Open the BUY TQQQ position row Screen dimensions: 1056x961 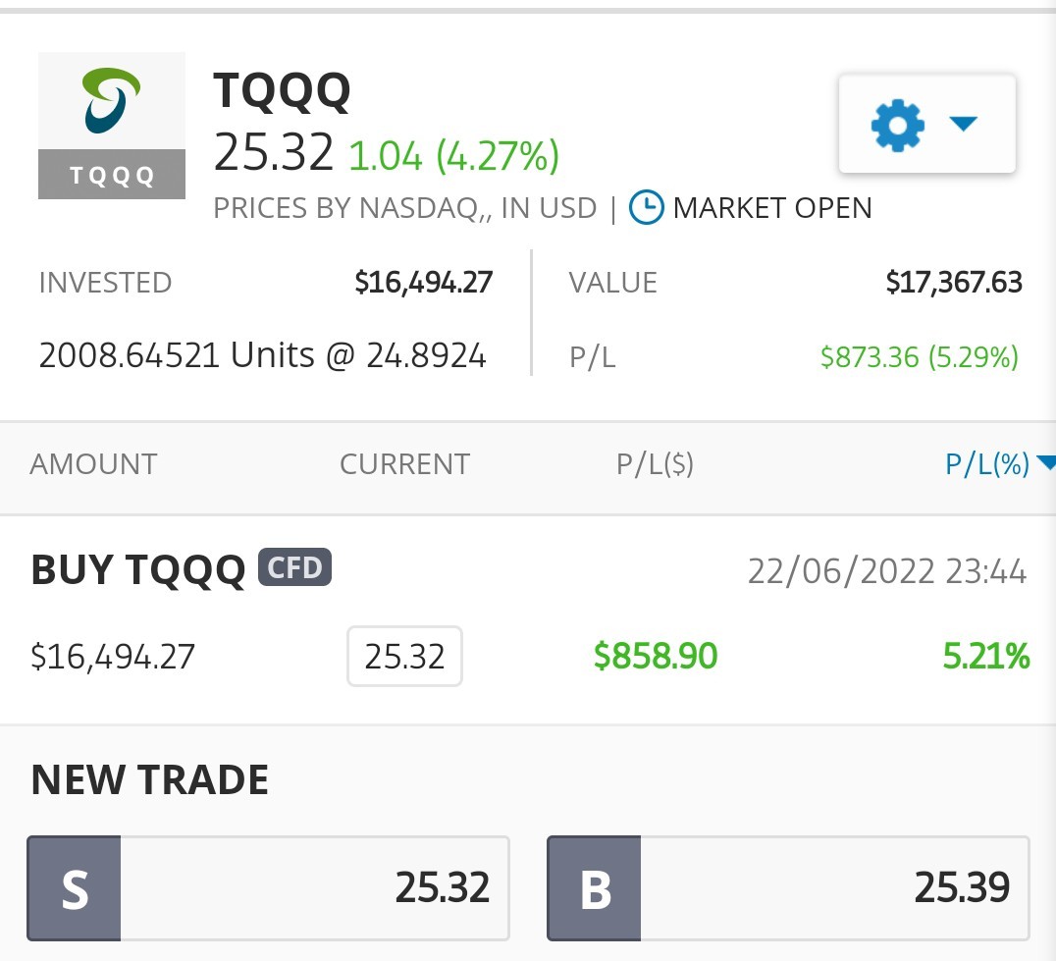pos(528,619)
